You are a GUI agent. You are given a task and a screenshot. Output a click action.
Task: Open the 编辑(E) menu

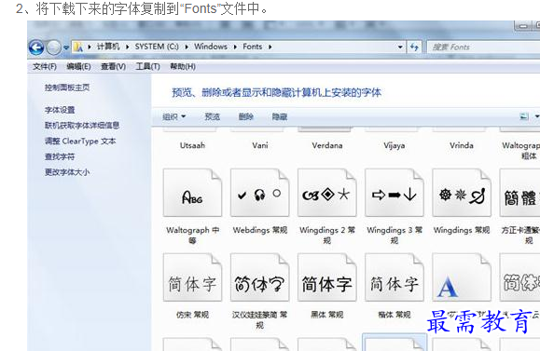(79, 66)
